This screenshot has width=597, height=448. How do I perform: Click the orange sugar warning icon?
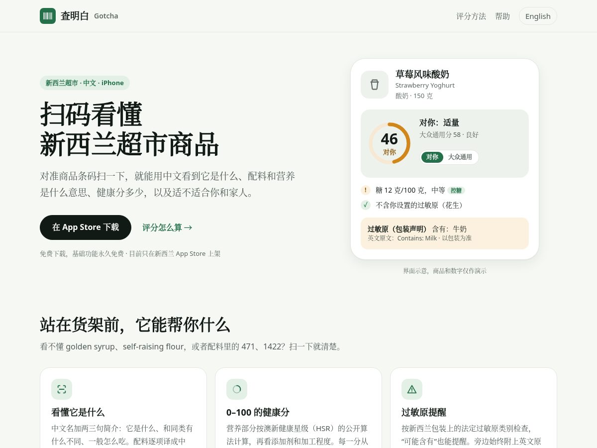point(366,190)
